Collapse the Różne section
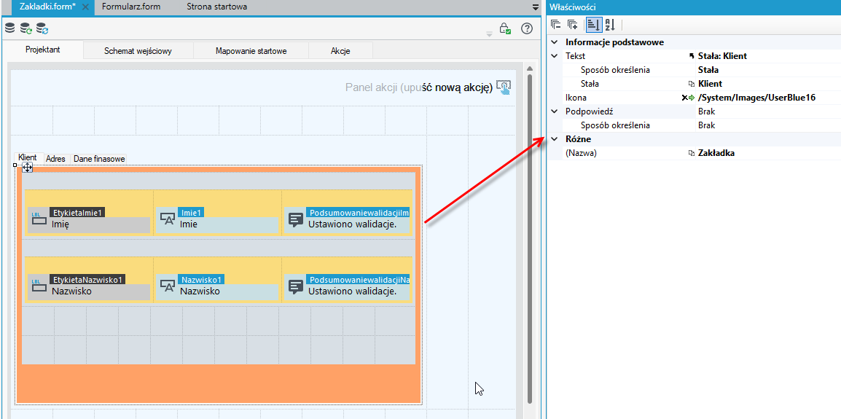 tap(555, 139)
